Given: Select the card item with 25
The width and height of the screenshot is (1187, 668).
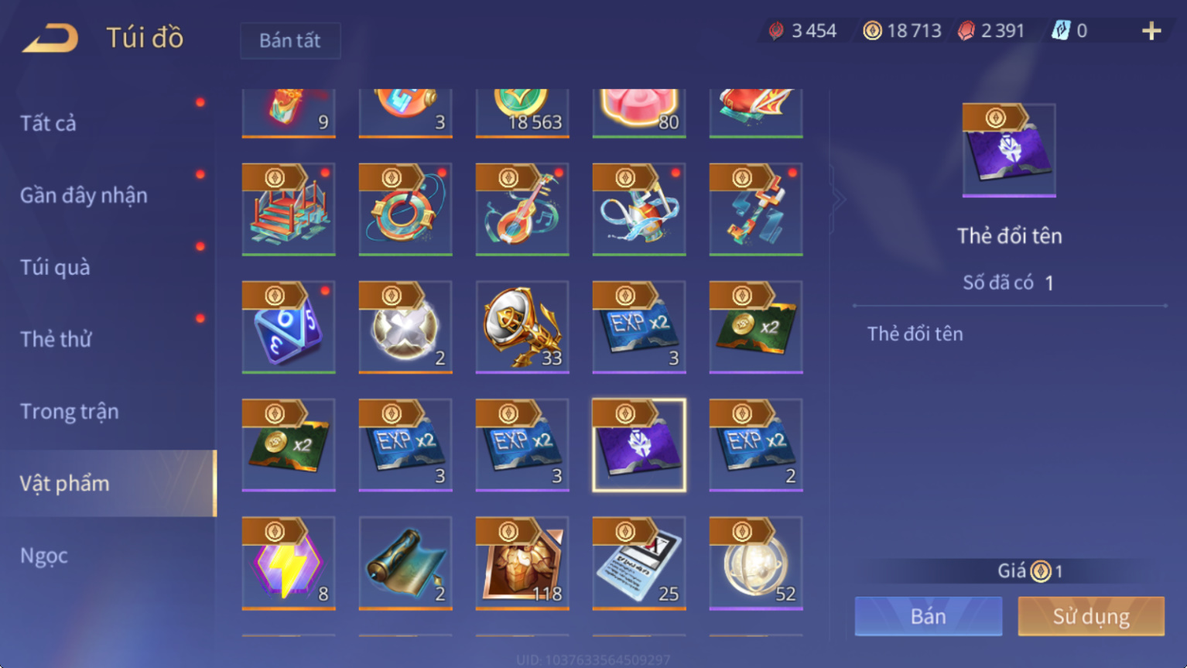Looking at the screenshot, I should click(639, 563).
